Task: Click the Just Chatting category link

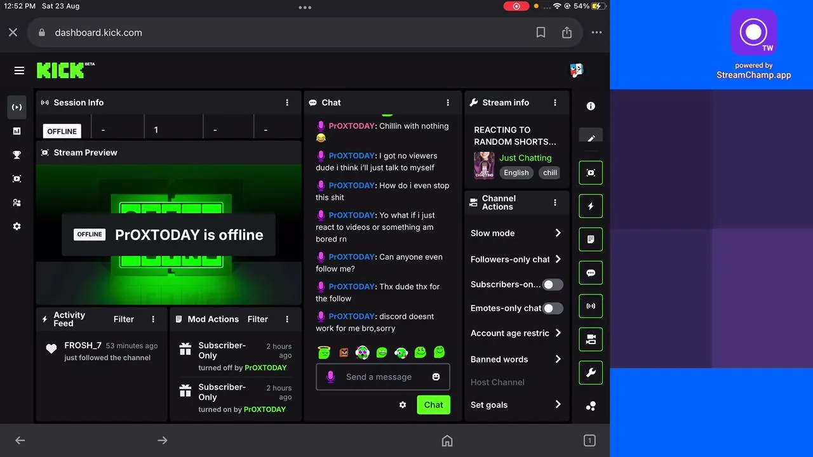Action: pyautogui.click(x=525, y=158)
